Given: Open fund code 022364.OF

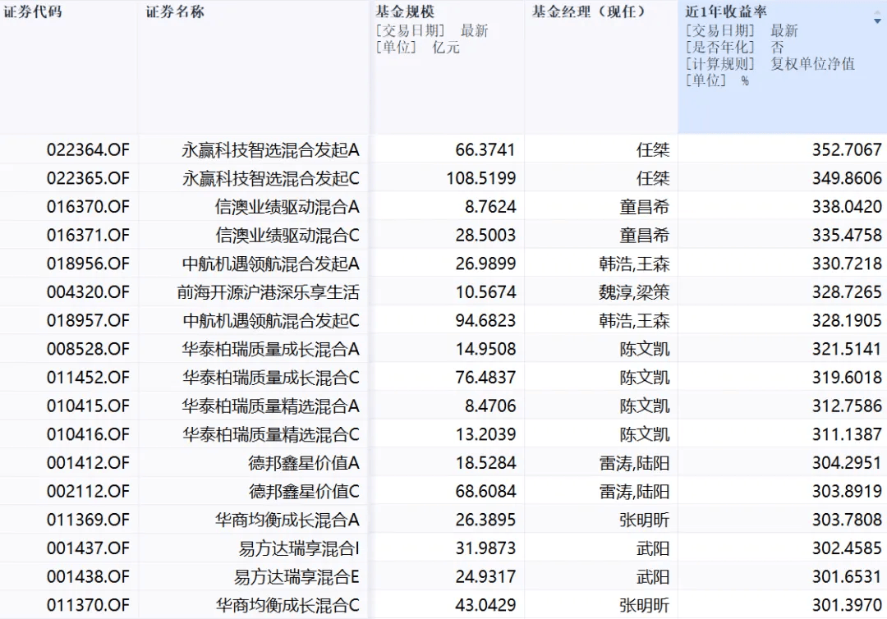Looking at the screenshot, I should coord(88,150).
